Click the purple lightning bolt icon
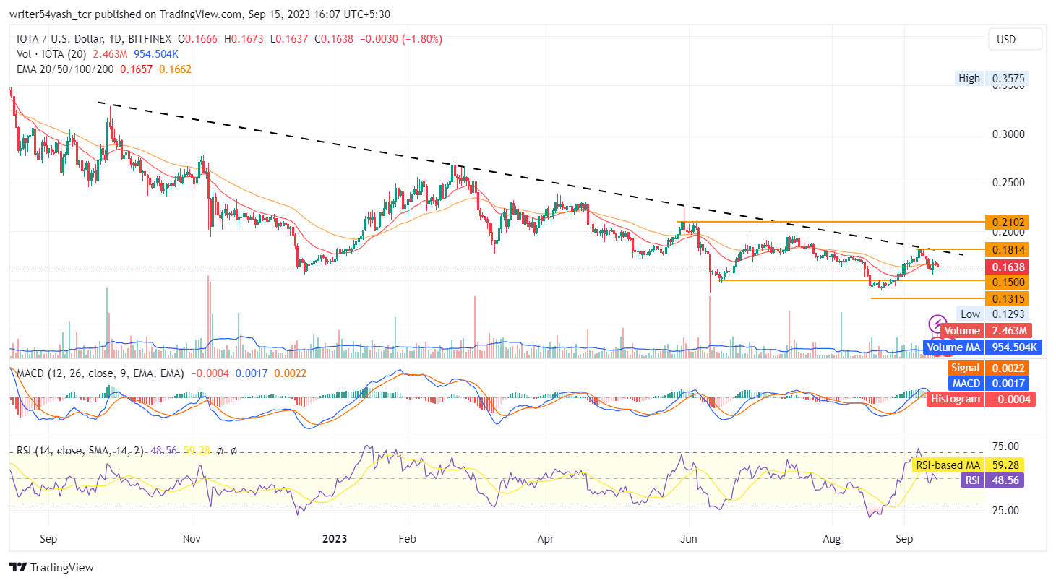This screenshot has width=1056, height=583. tap(937, 324)
